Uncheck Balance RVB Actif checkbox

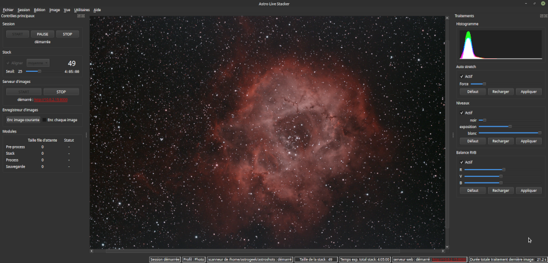(x=461, y=162)
